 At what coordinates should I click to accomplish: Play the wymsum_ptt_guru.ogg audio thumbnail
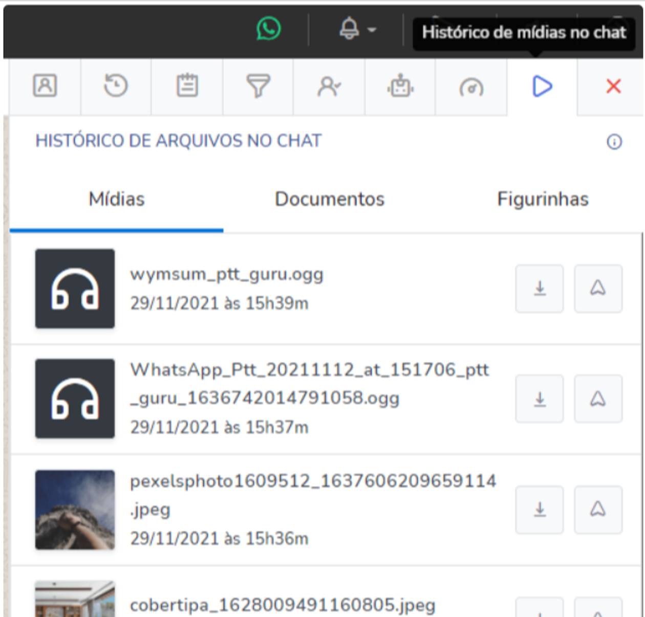[x=75, y=289]
